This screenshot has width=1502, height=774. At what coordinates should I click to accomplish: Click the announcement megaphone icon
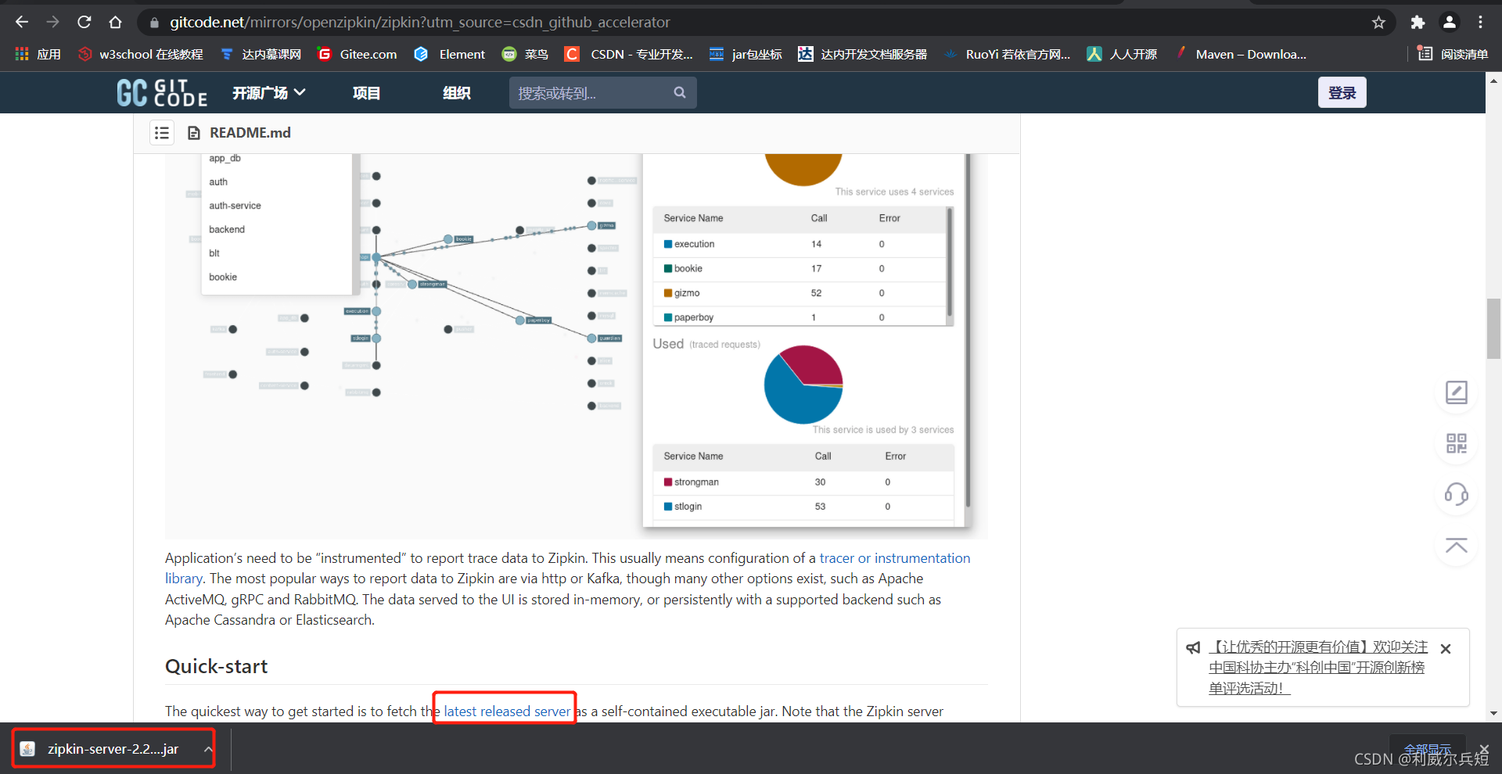click(1193, 647)
